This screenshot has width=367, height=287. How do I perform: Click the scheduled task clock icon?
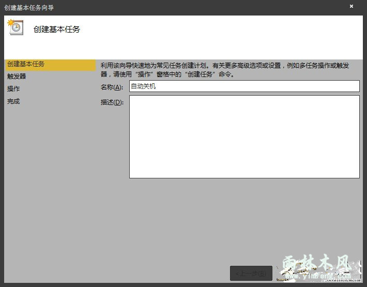(16, 27)
